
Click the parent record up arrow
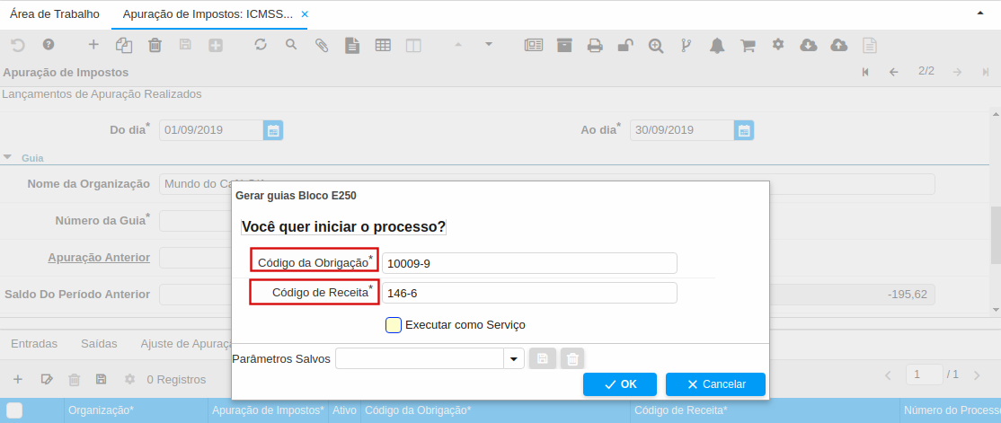coord(457,44)
